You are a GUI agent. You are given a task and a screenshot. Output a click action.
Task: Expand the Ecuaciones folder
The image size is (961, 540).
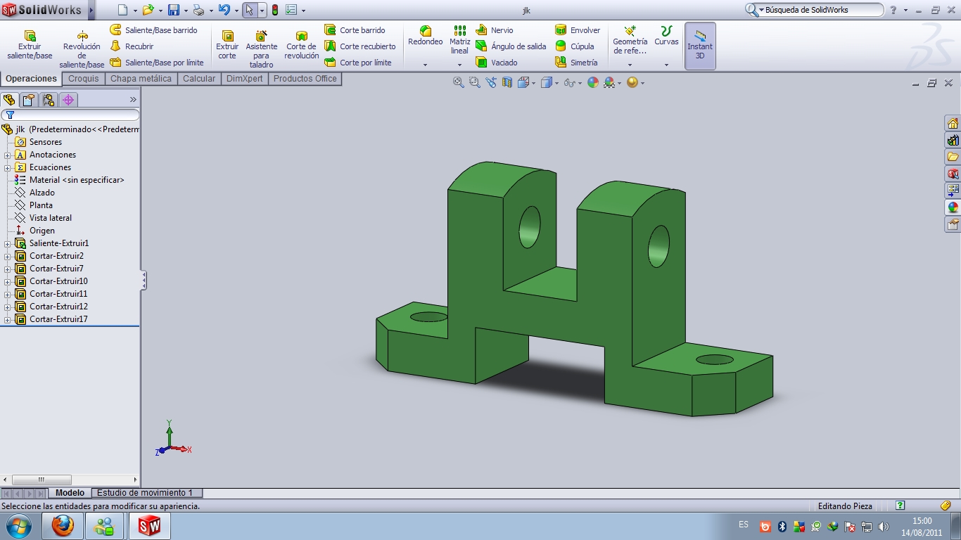pyautogui.click(x=8, y=167)
